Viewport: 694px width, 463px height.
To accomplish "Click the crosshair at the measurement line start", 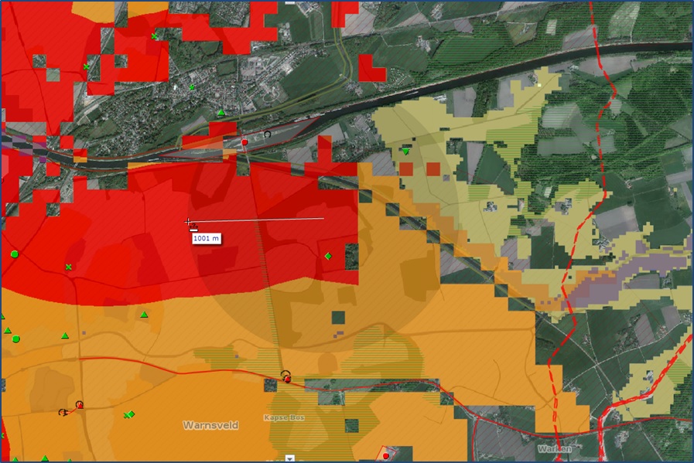I will tap(188, 220).
